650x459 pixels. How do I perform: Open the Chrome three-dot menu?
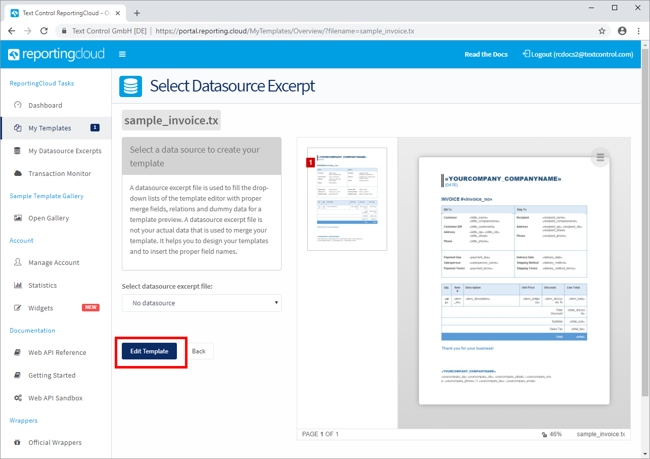coord(638,31)
